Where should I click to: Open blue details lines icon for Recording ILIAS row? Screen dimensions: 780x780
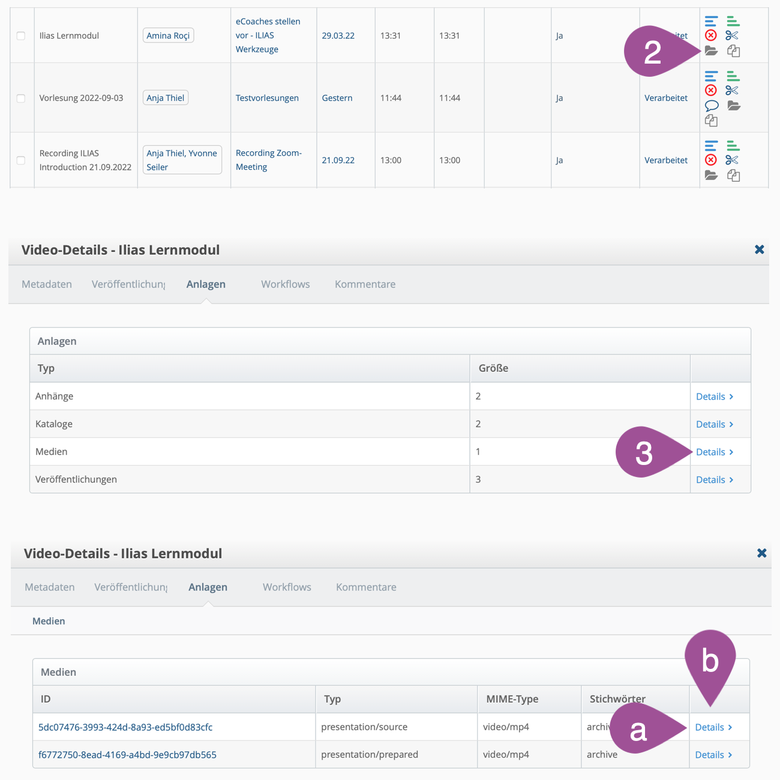click(x=711, y=146)
